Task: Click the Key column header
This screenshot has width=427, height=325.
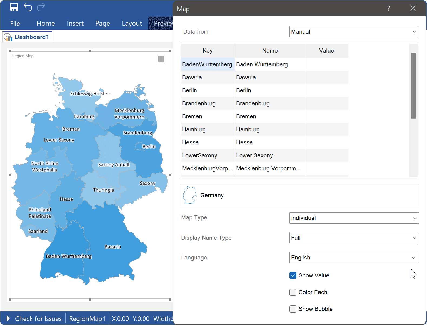Action: click(208, 51)
